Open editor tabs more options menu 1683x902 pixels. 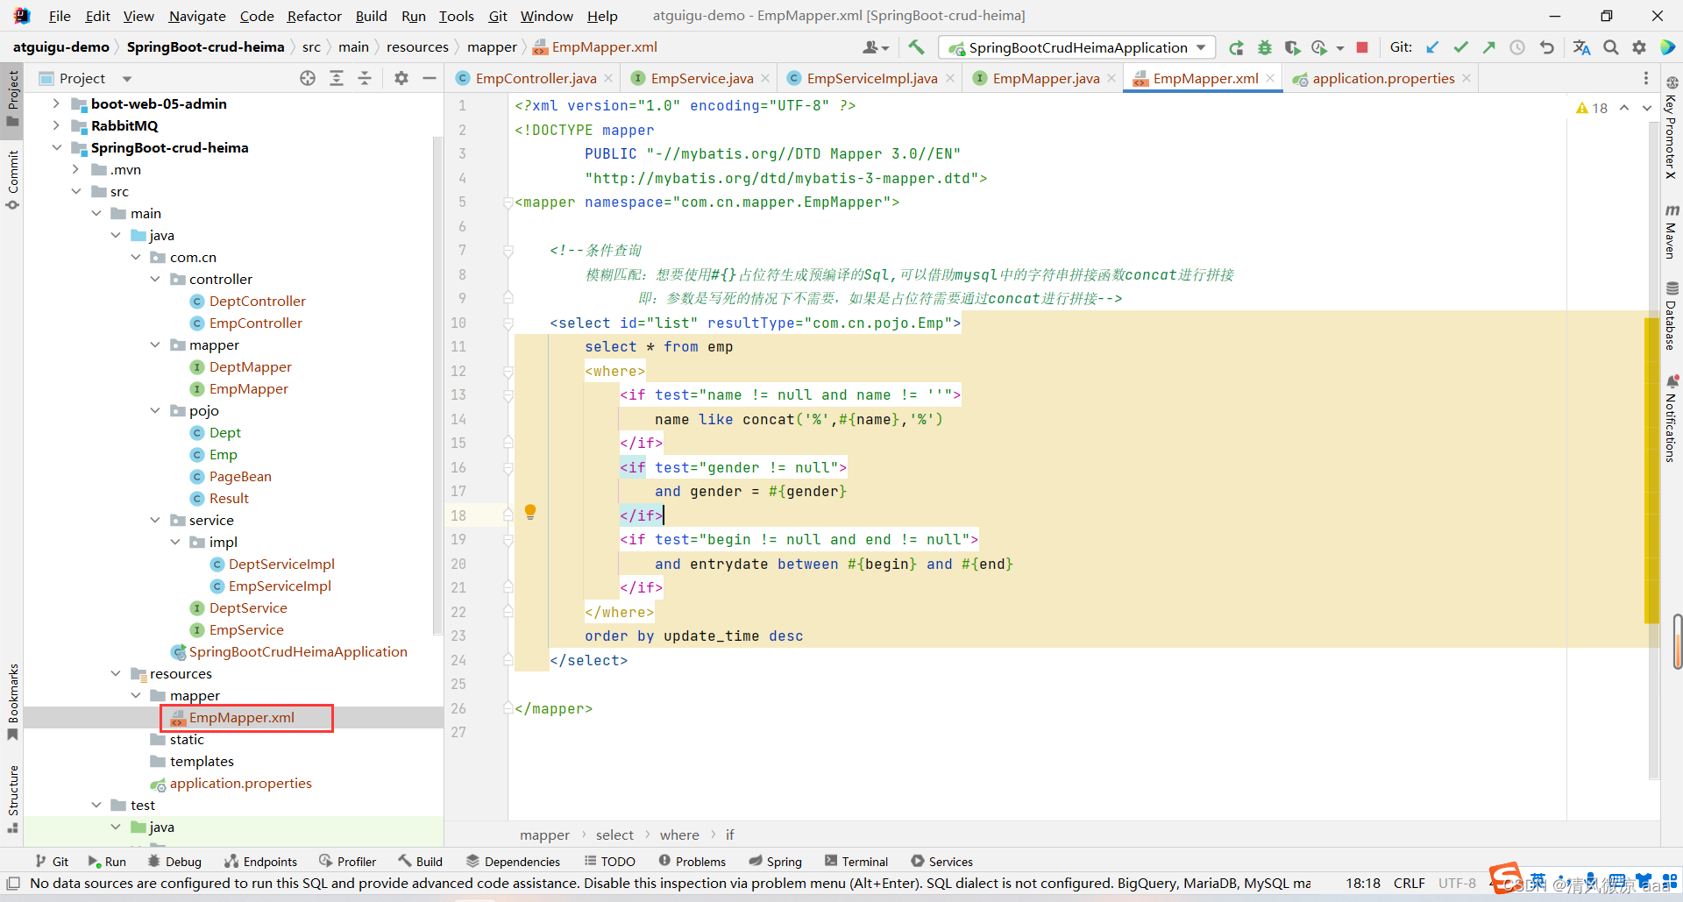point(1645,78)
